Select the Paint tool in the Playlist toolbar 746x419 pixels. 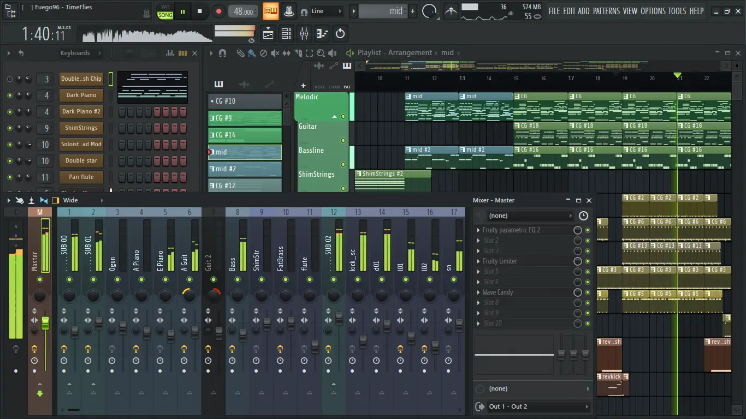coord(252,53)
